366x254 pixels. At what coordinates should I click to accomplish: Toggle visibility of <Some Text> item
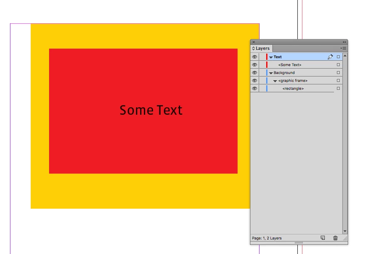point(255,65)
